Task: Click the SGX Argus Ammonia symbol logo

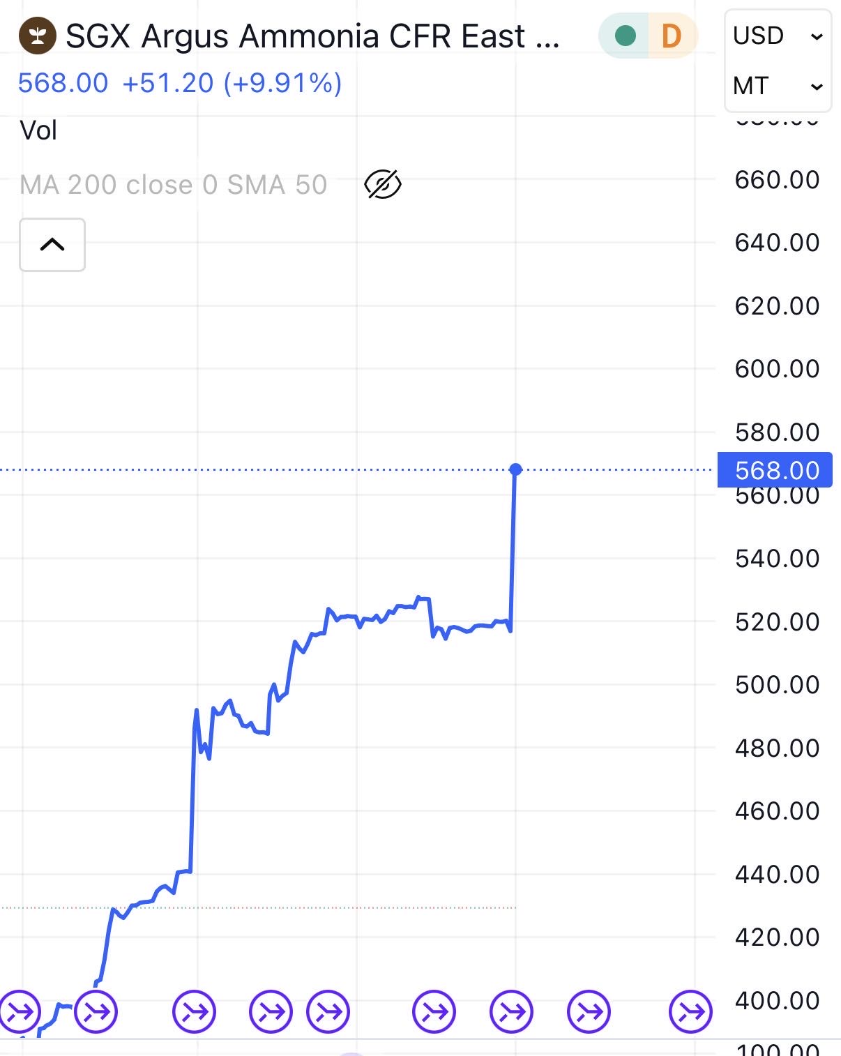Action: (38, 36)
